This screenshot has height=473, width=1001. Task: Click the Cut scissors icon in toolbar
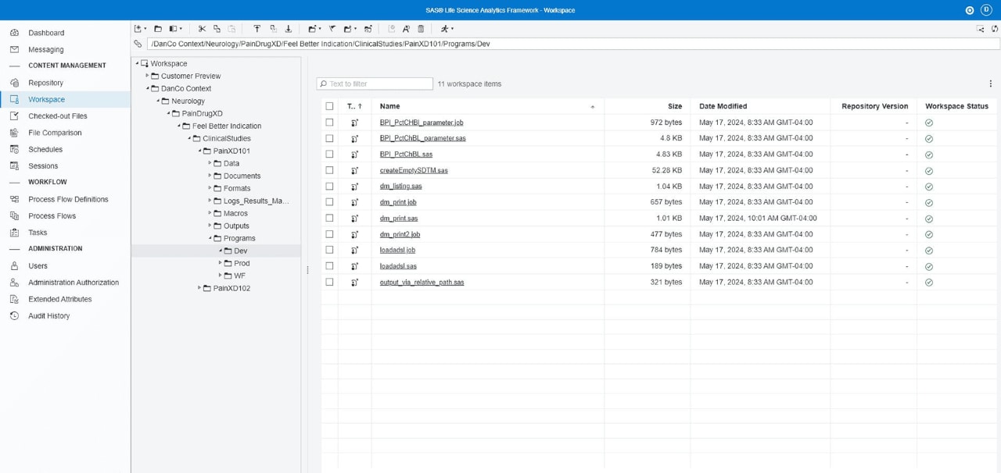[202, 29]
